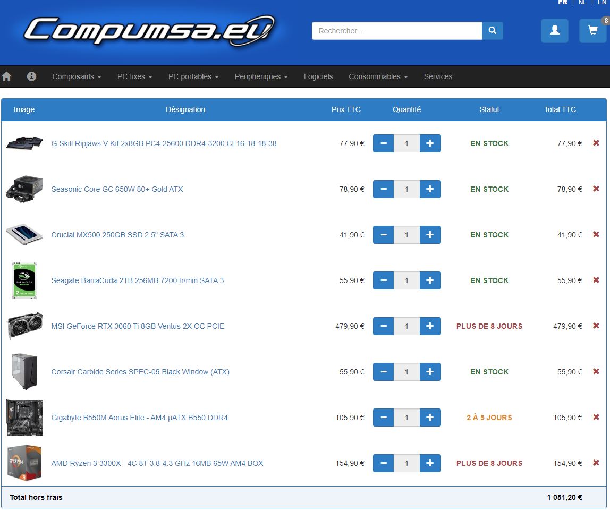Viewport: 610px width, 511px height.
Task: Decrease quantity of AMD Ryzen 3 3300X
Action: [384, 463]
